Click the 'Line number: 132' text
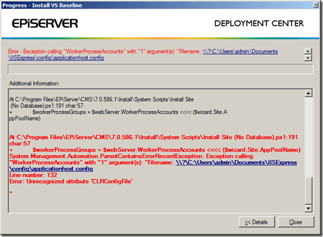 [x=33, y=175]
